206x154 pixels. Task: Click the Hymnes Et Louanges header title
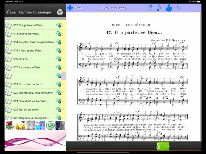click(x=35, y=12)
